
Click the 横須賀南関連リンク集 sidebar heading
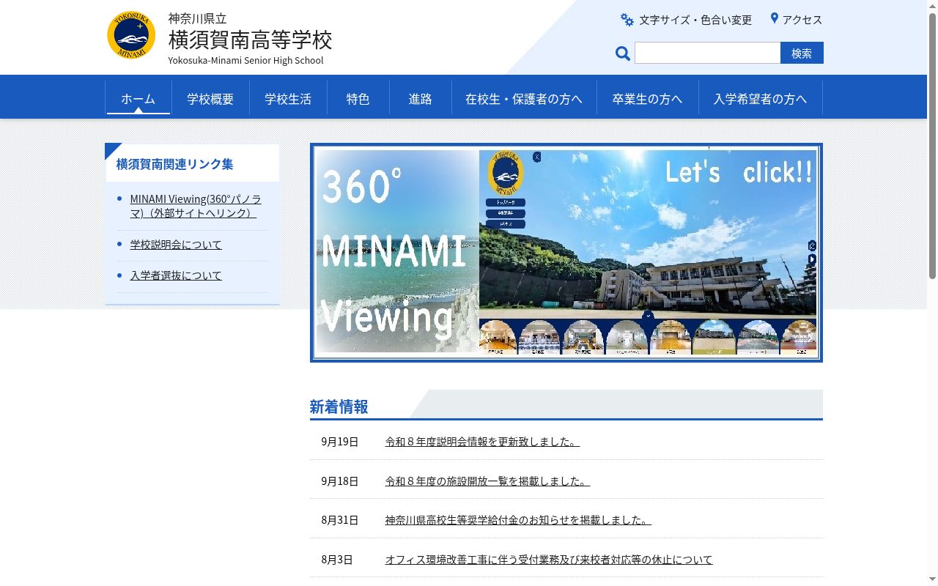pos(174,164)
